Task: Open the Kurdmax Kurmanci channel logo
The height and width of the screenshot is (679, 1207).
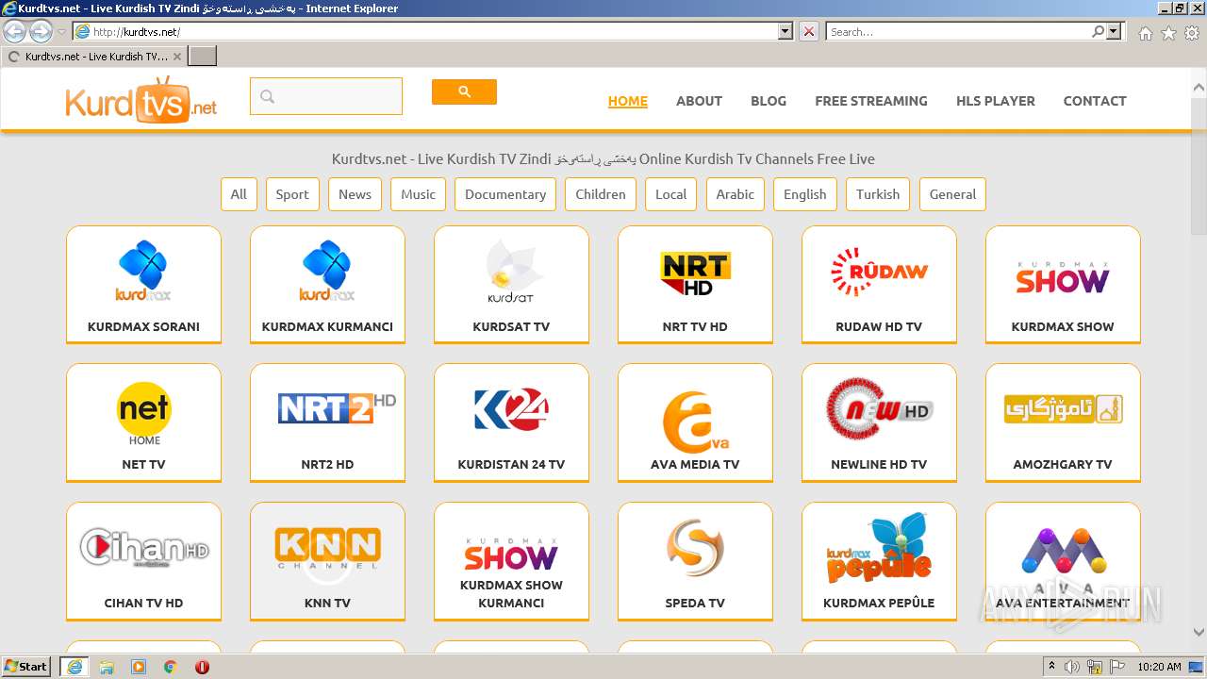Action: point(327,271)
